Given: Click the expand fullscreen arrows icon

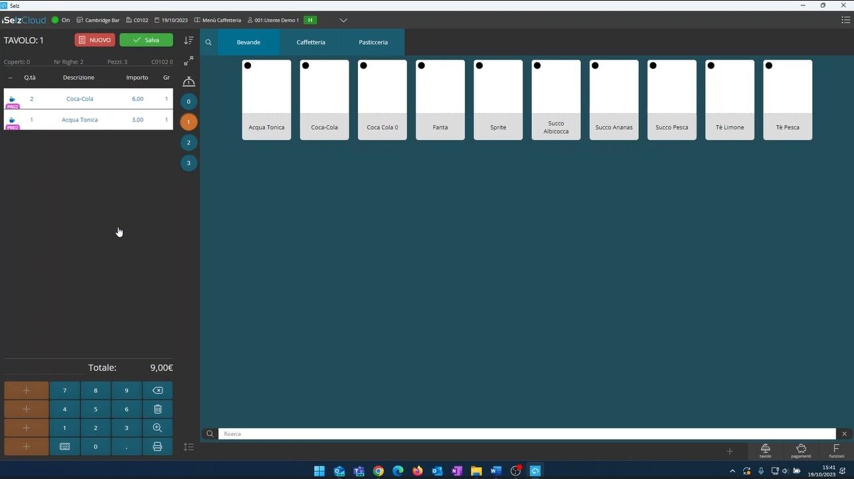Looking at the screenshot, I should [189, 61].
